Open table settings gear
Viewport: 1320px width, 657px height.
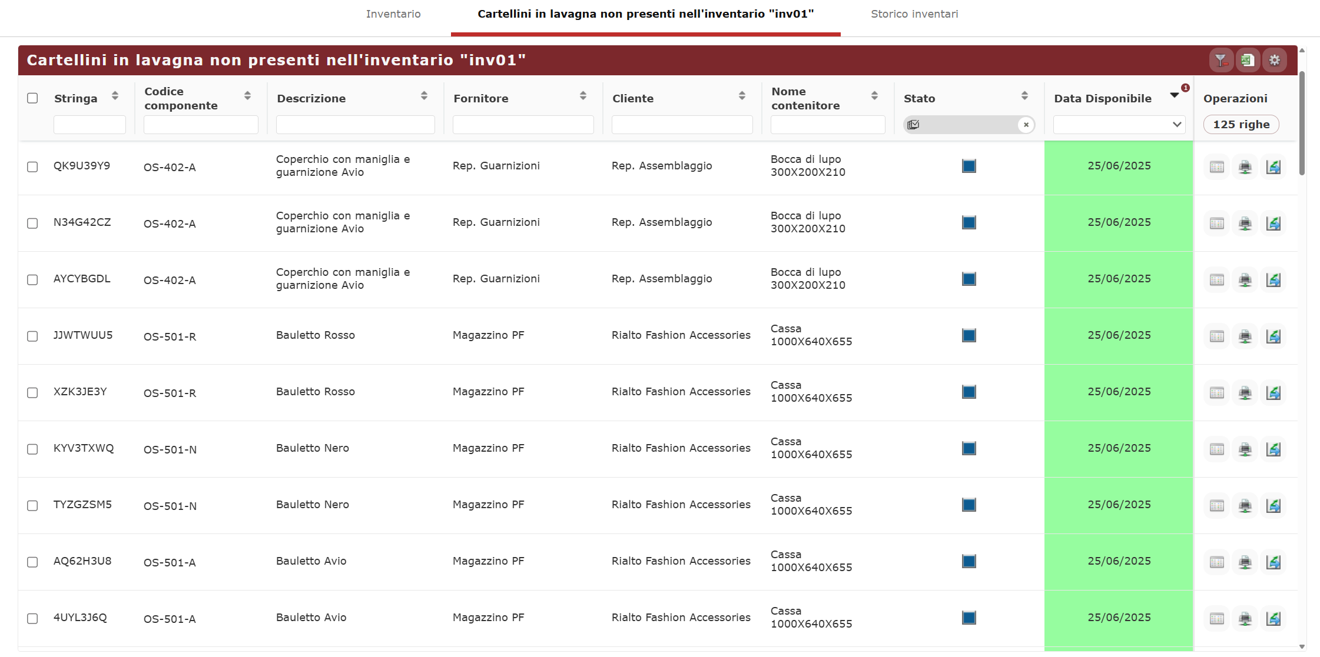1275,60
